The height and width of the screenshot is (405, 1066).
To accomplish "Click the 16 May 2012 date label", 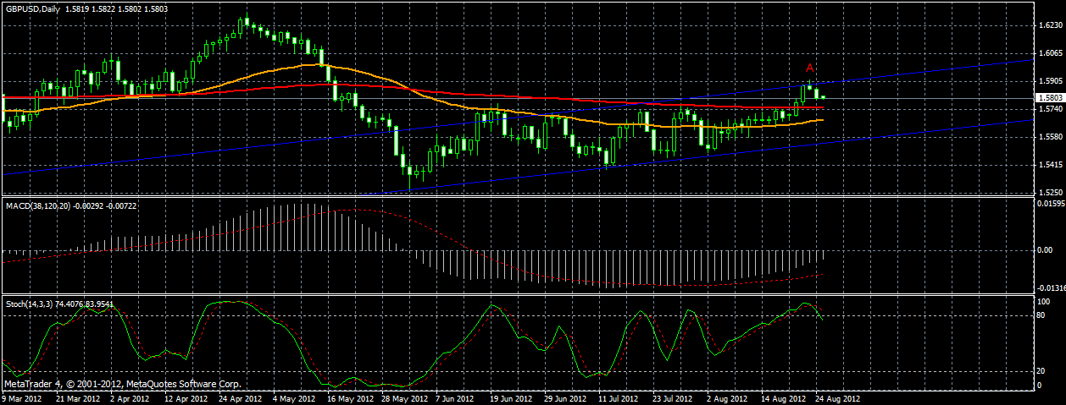I will pyautogui.click(x=351, y=398).
